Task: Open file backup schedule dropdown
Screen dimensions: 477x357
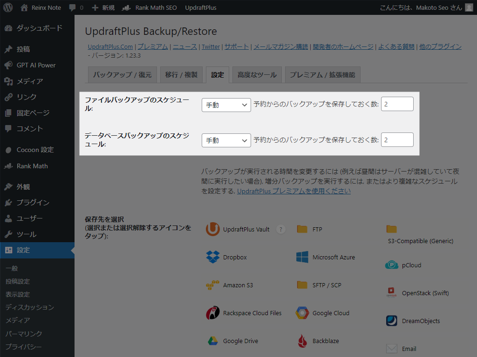Action: coord(226,105)
